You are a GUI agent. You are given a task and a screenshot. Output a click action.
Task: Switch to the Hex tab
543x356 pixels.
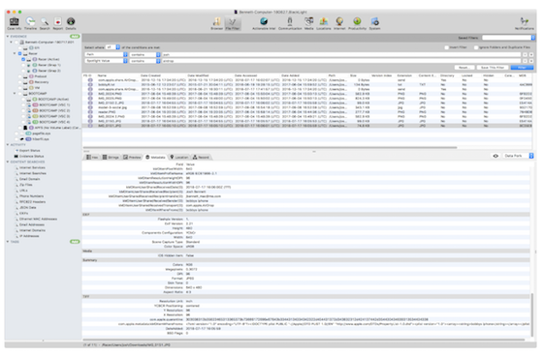(x=92, y=158)
